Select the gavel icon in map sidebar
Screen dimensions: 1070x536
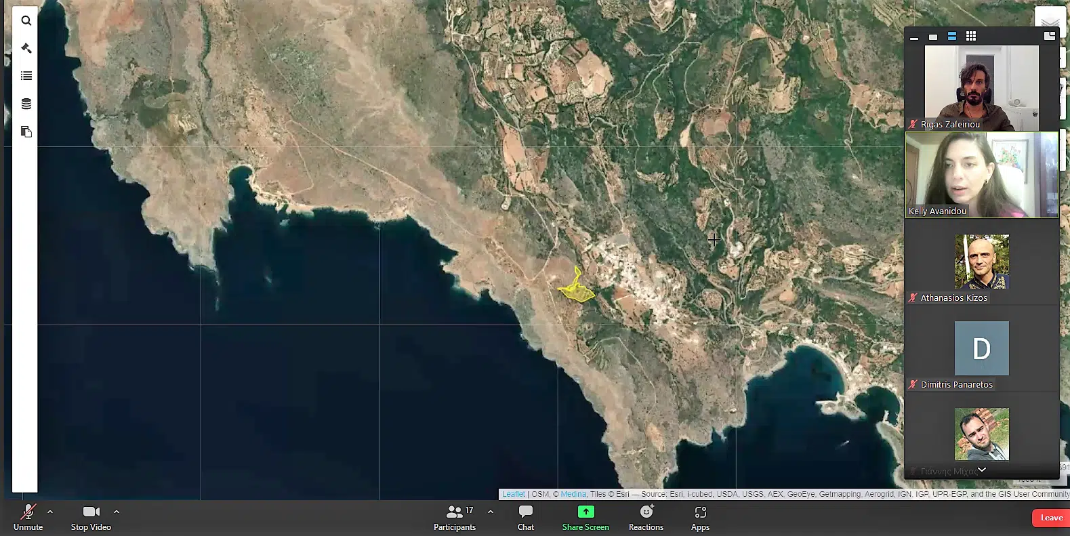26,48
